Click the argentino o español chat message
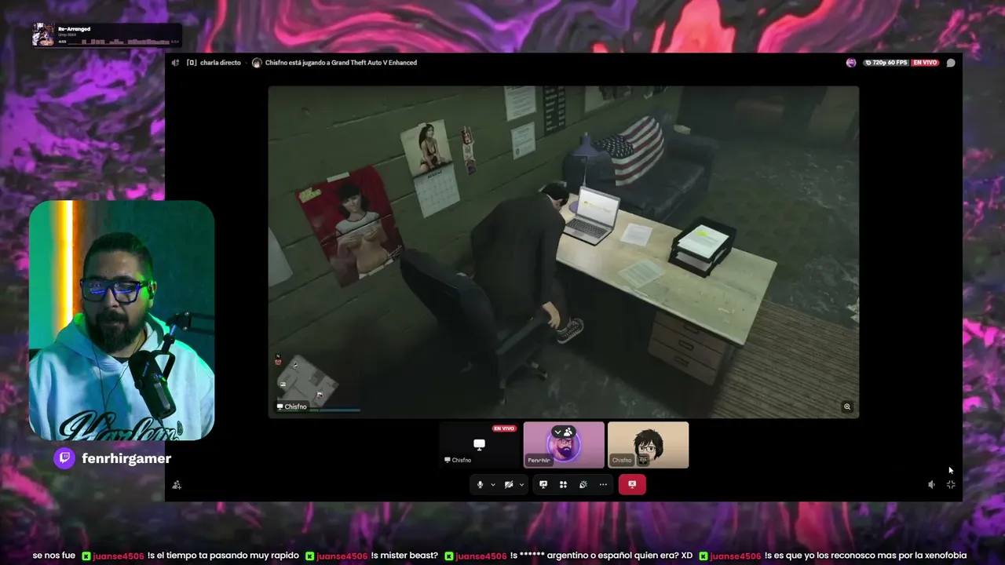This screenshot has width=1005, height=565. pos(601,556)
